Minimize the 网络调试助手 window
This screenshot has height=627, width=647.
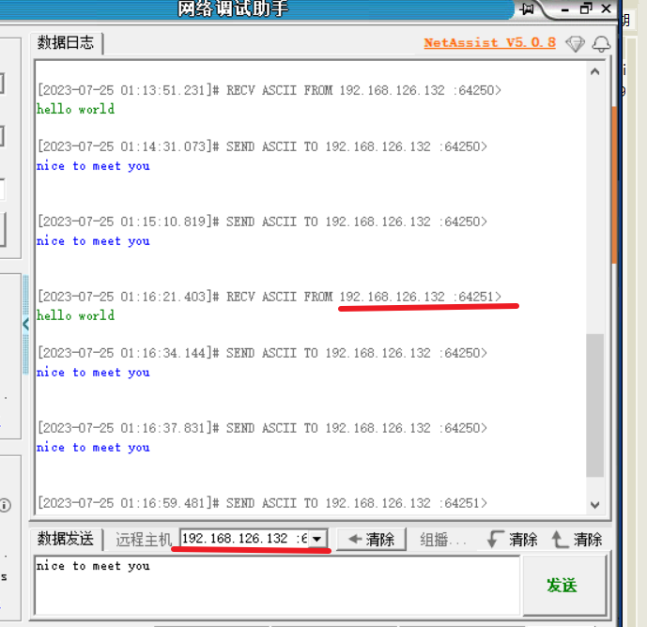tap(565, 9)
